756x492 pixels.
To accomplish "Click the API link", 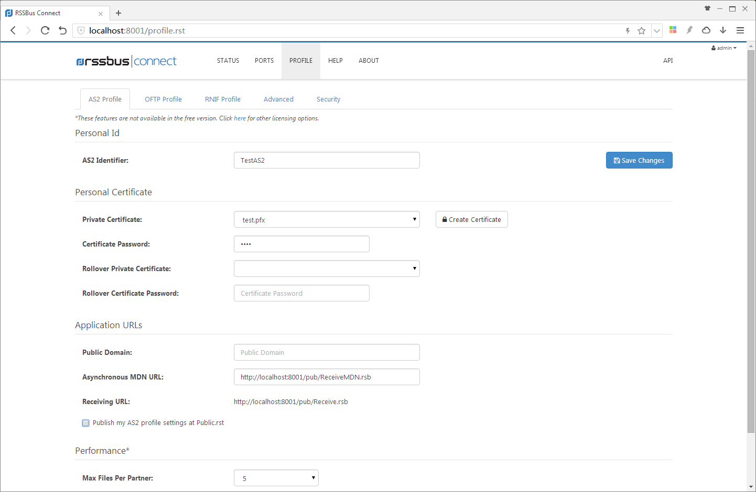I will pyautogui.click(x=668, y=61).
